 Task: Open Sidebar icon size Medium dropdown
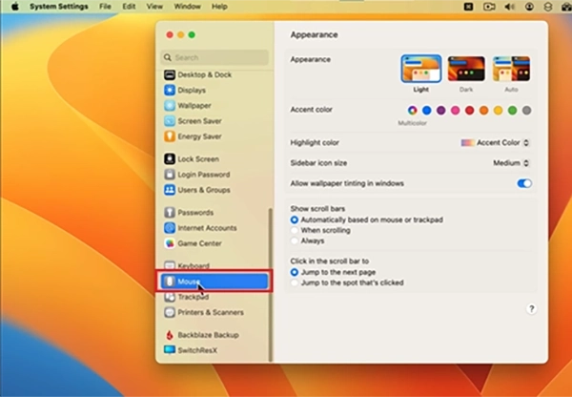pos(511,163)
